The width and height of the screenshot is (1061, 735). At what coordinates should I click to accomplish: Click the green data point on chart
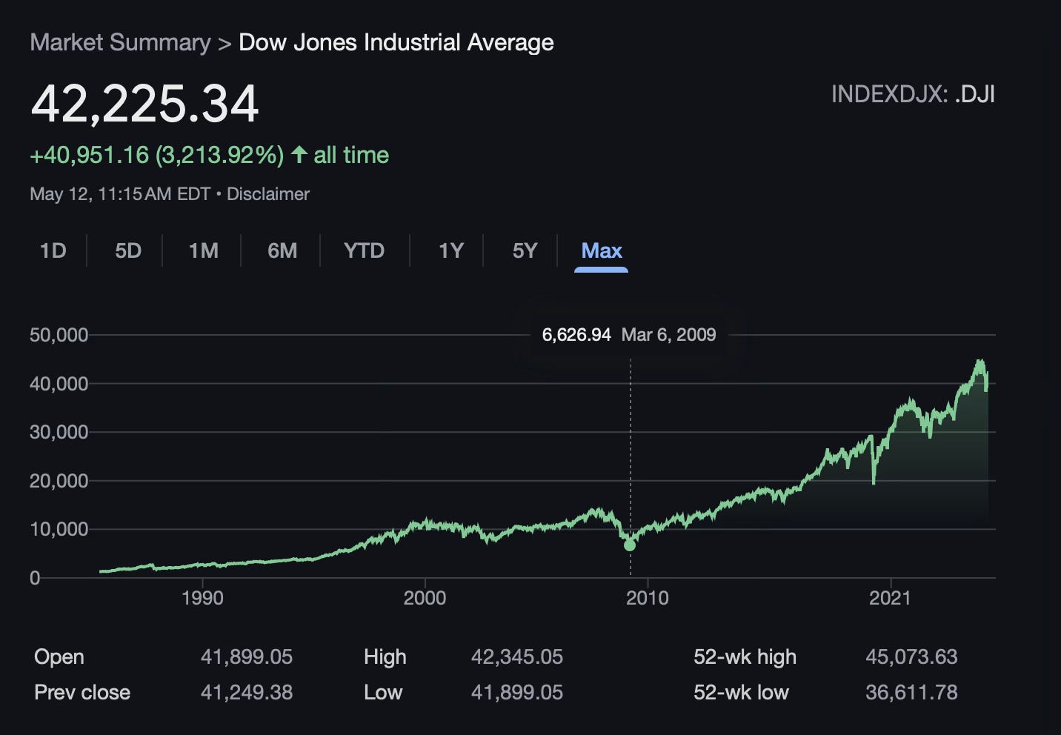[630, 545]
